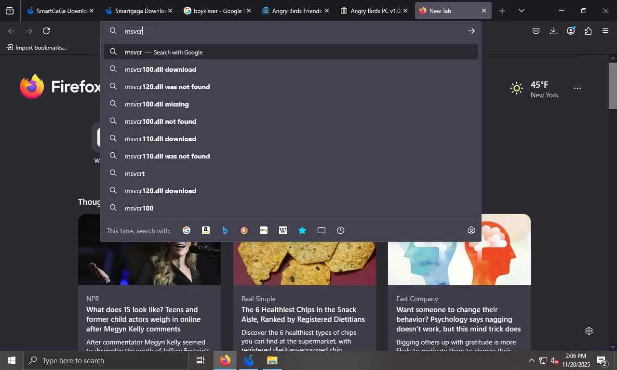The width and height of the screenshot is (617, 370).
Task: Open the Firefox account icon
Action: (571, 31)
